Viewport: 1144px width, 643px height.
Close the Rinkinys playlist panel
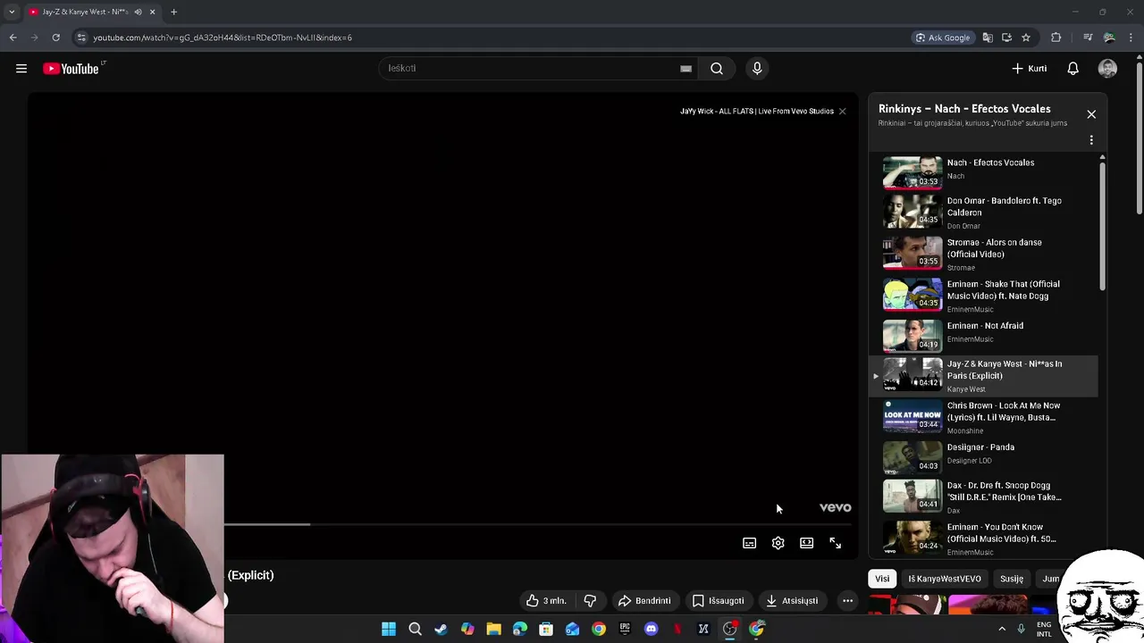(x=1091, y=114)
